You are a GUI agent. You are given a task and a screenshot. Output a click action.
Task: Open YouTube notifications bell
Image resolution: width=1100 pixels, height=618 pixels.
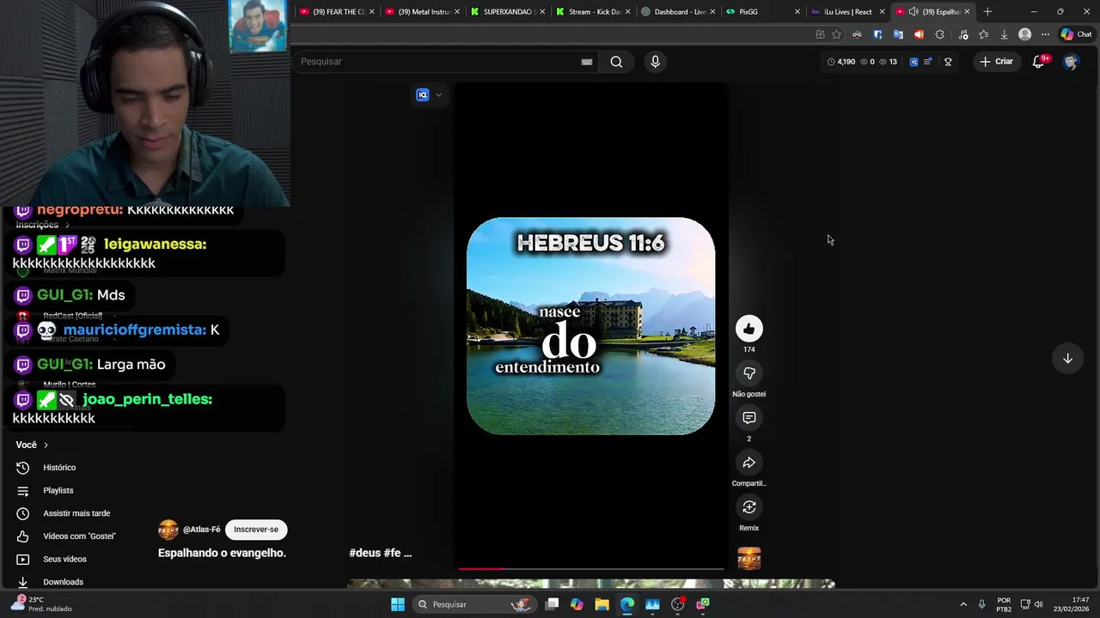click(1038, 62)
